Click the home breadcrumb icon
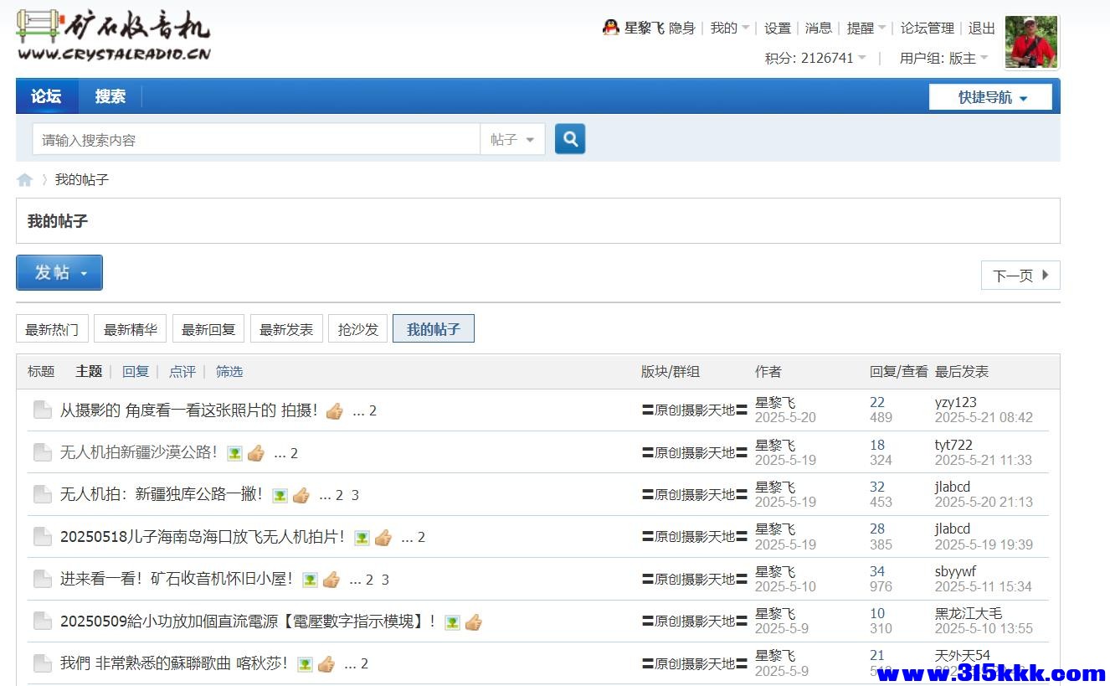 [25, 178]
